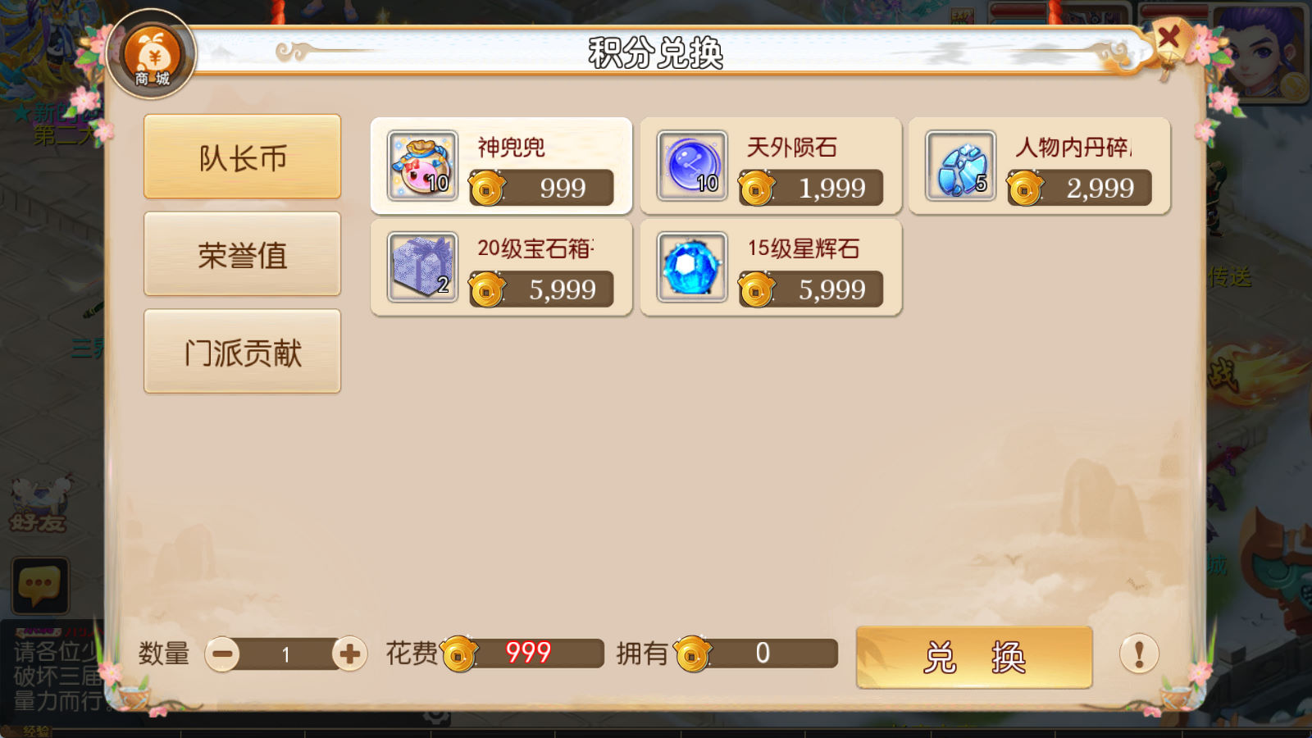Click the quantity value field
The width and height of the screenshot is (1312, 738).
point(286,654)
